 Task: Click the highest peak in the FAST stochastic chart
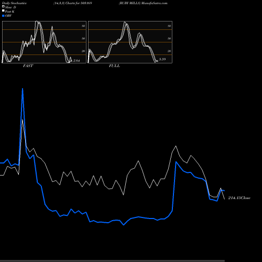tap(36, 21)
